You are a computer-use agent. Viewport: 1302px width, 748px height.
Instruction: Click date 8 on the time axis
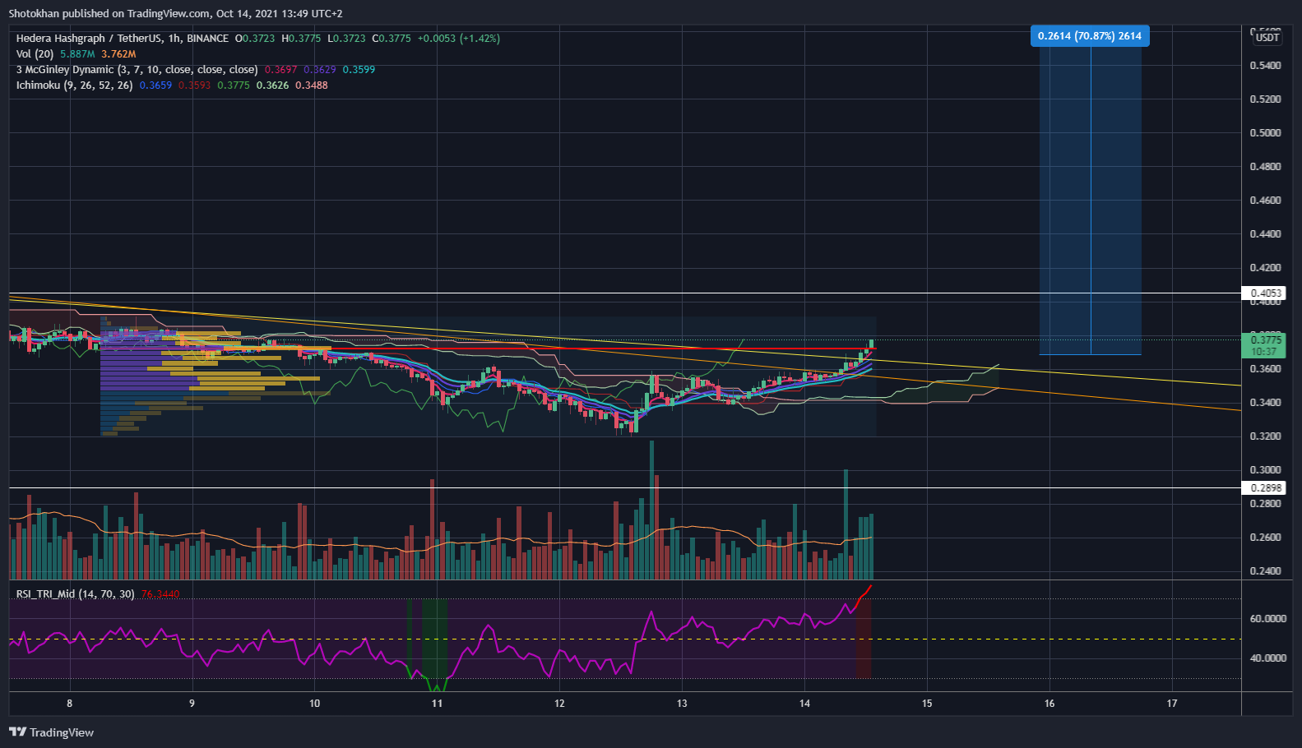click(70, 704)
